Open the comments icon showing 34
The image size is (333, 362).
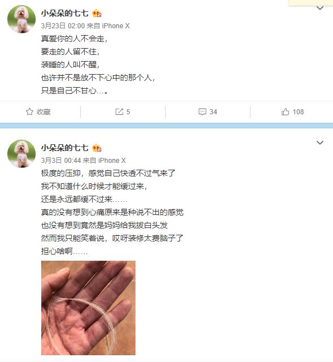click(x=202, y=112)
